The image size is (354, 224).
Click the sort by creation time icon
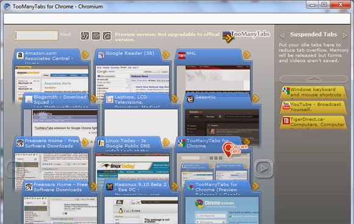[x=107, y=35]
